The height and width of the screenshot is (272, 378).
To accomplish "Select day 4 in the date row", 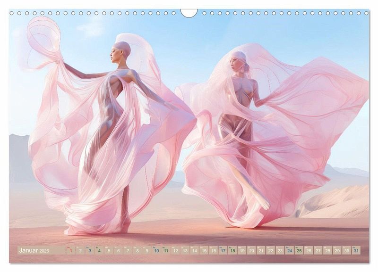I will point(99,250).
